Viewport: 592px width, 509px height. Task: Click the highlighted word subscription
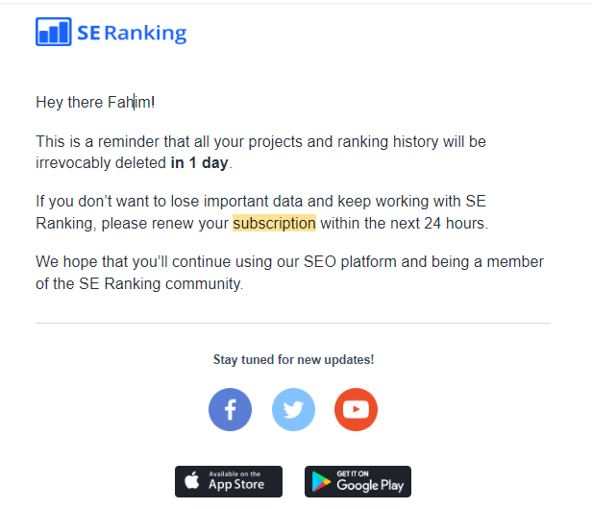[274, 224]
